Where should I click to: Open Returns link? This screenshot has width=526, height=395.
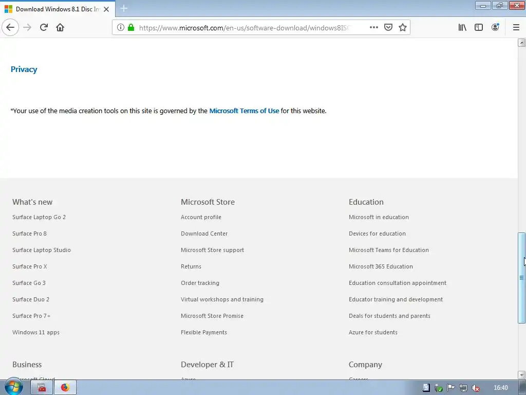[x=191, y=266]
